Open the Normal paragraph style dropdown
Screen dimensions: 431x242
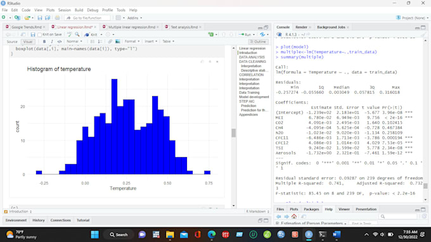[x=74, y=41]
